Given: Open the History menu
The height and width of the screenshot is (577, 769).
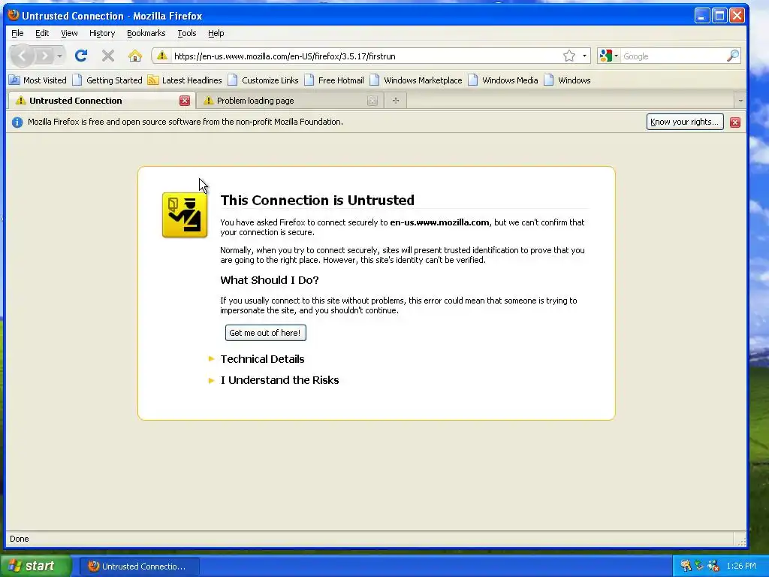Looking at the screenshot, I should 102,33.
